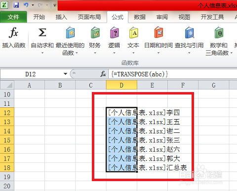Screen dimensions: 237x191
Task: Click cell containing [个人信息表.xlsx]赵六
Action: pyautogui.click(x=121, y=149)
